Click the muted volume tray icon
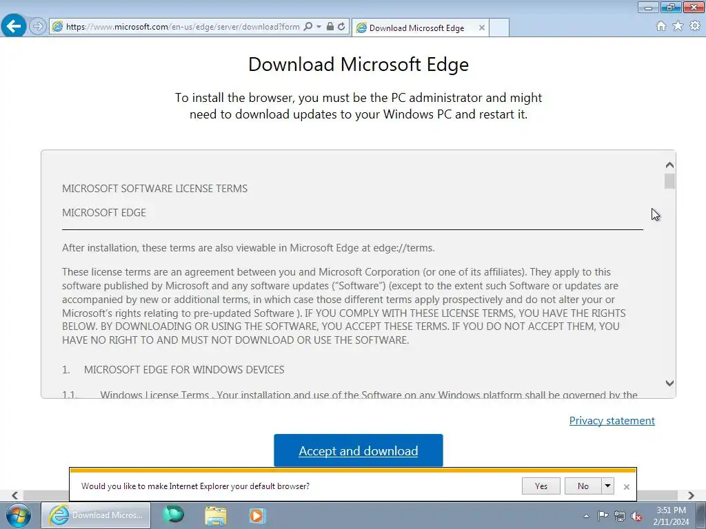The width and height of the screenshot is (706, 529). pos(636,517)
